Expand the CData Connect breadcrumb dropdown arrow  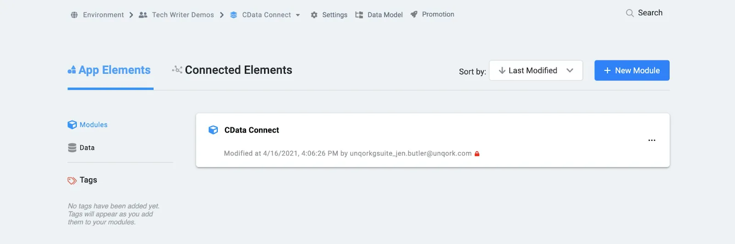click(298, 15)
